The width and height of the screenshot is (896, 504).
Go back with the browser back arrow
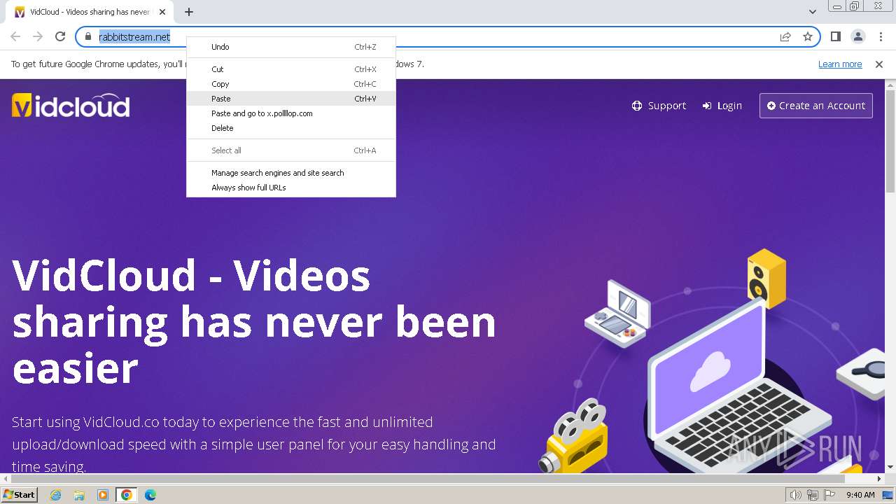(x=15, y=36)
